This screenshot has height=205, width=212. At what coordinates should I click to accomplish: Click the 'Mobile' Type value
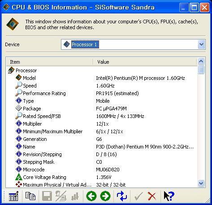point(103,101)
